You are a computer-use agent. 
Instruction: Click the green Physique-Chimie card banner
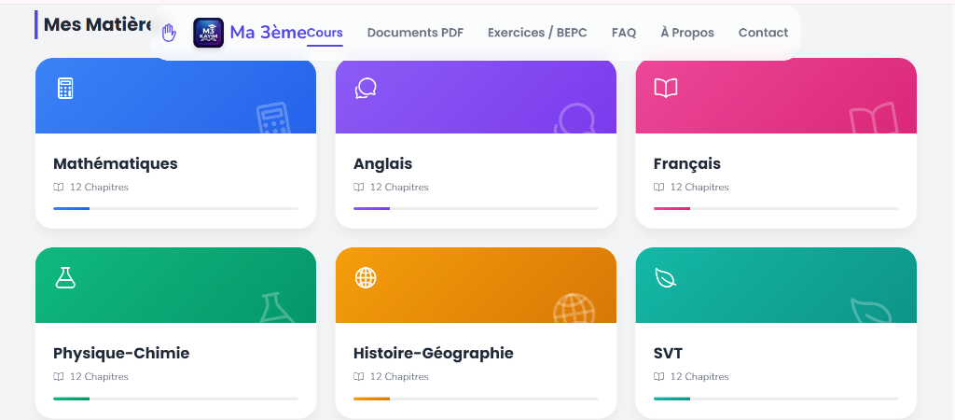pyautogui.click(x=175, y=286)
